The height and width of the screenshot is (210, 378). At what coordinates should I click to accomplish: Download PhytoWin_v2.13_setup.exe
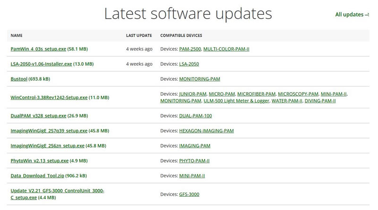[x=39, y=161]
